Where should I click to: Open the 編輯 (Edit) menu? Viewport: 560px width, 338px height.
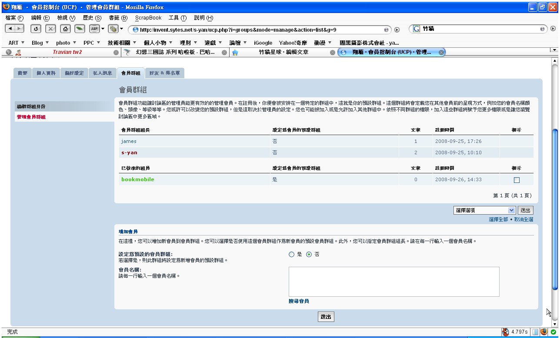(x=40, y=18)
